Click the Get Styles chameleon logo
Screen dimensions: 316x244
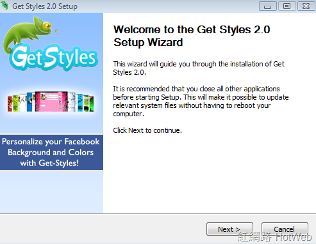pyautogui.click(x=51, y=44)
